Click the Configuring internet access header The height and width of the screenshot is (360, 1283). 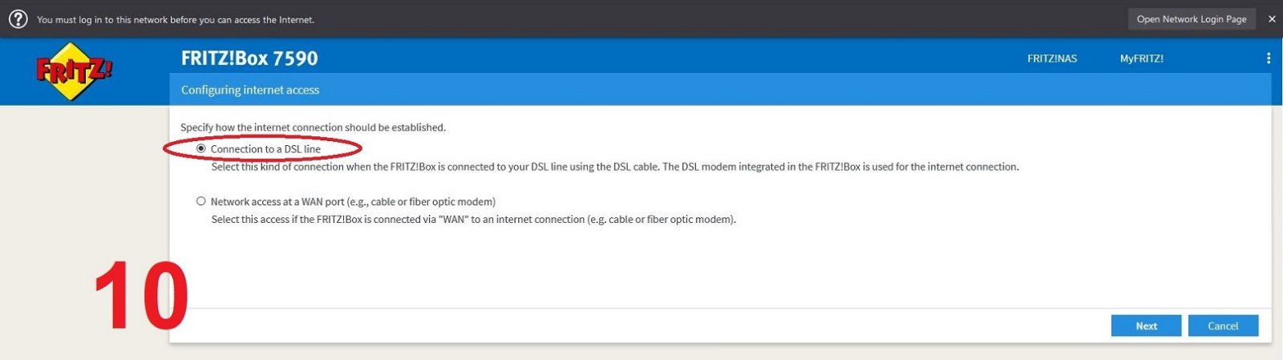click(250, 90)
